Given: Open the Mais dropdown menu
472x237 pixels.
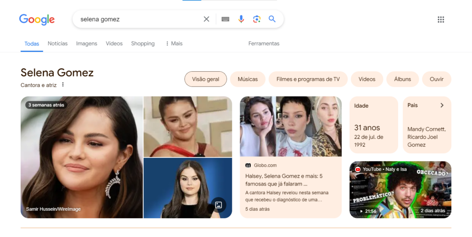Looking at the screenshot, I should tap(174, 44).
